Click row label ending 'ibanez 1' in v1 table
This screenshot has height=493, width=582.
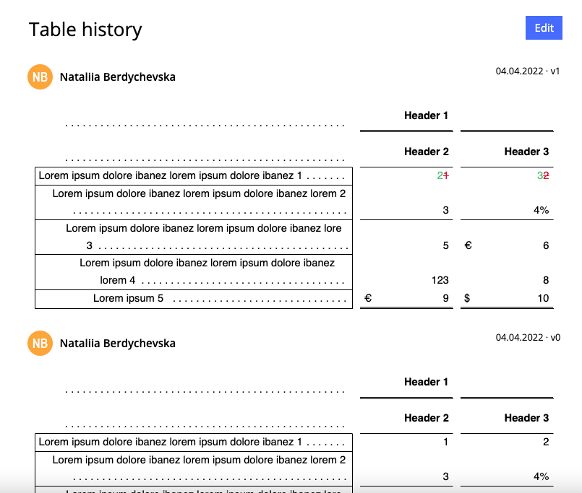coord(193,175)
